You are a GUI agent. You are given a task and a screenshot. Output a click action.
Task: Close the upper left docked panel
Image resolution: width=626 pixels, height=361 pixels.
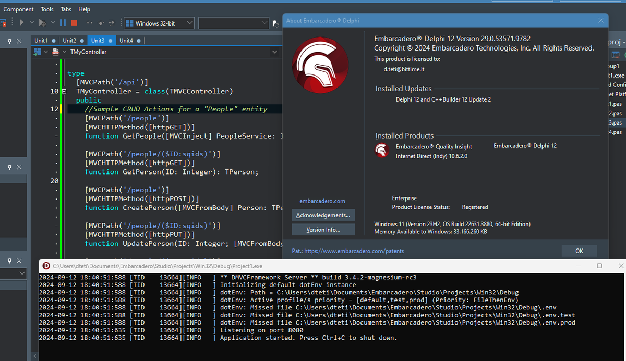[19, 41]
